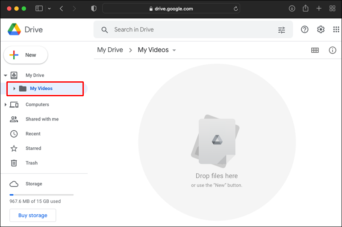This screenshot has height=227, width=342.
Task: Toggle the Safari sidebar icon
Action: coord(39,9)
